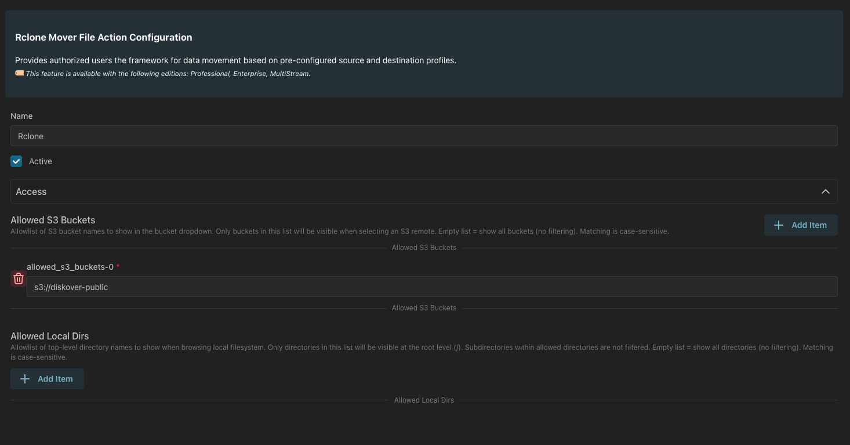The image size is (850, 445).
Task: Focus the Name field containing "Rclone"
Action: pos(424,136)
